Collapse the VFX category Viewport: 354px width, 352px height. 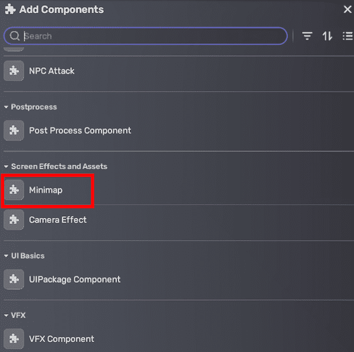[x=6, y=316]
